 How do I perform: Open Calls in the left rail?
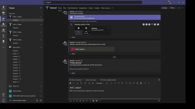[x=3, y=36]
